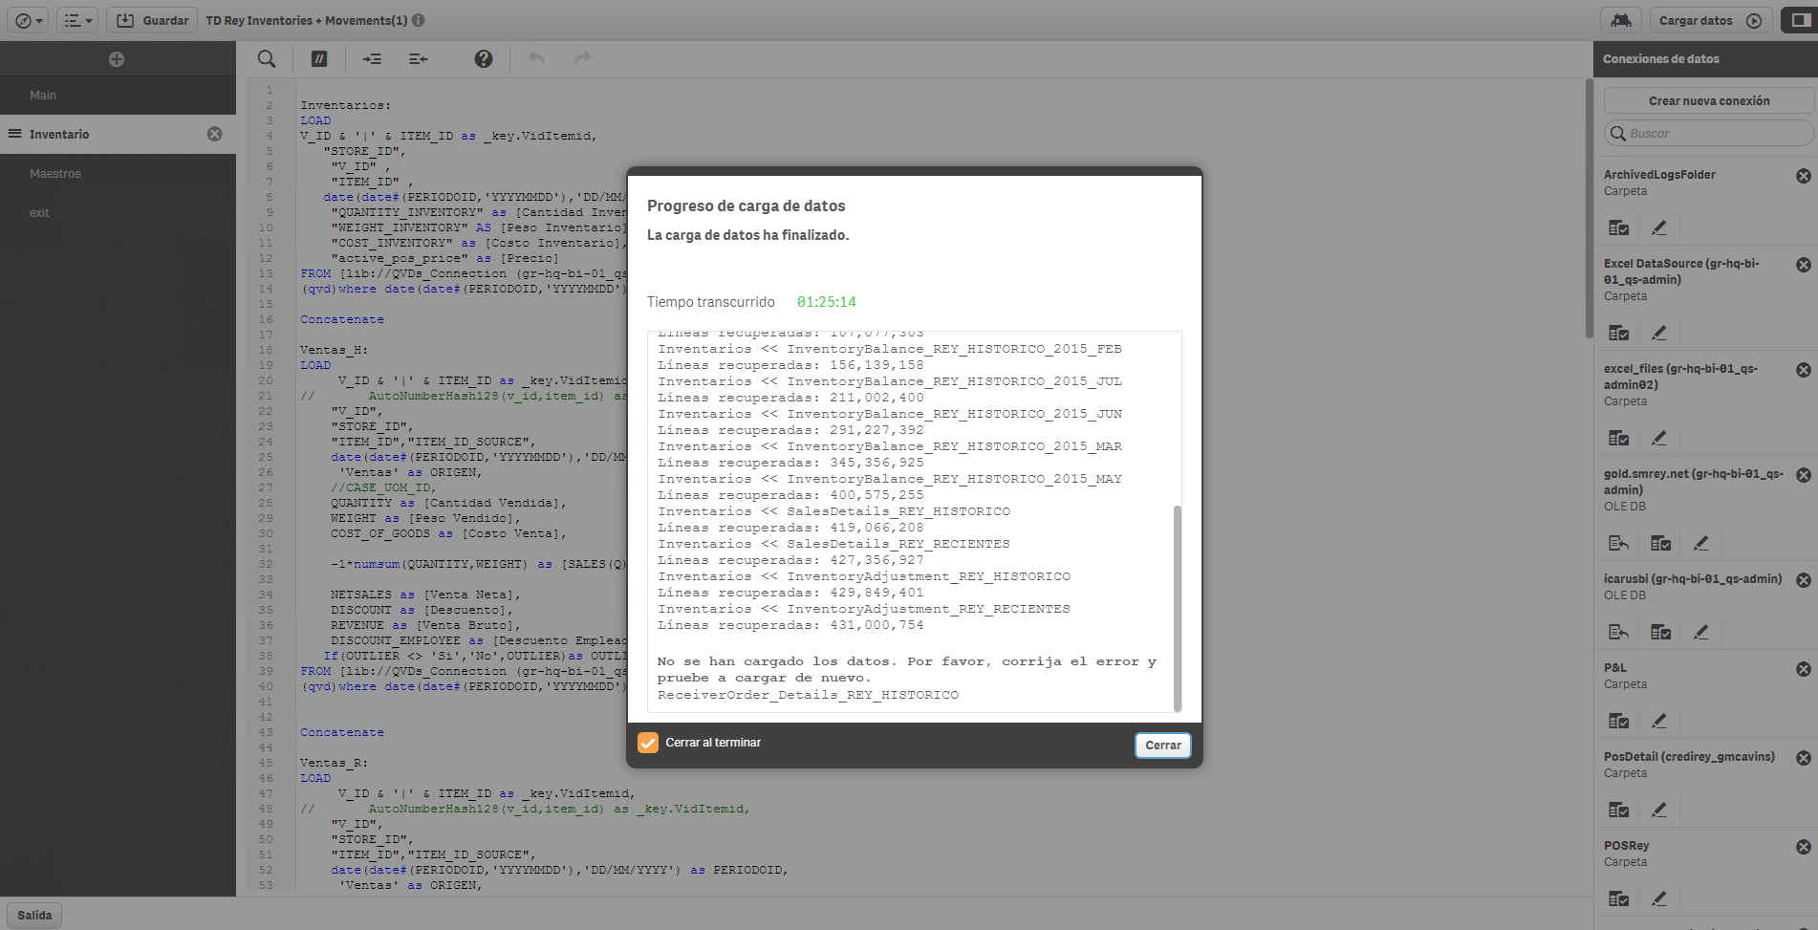Image resolution: width=1818 pixels, height=930 pixels.
Task: Remove the P&L connection
Action: pos(1805,667)
